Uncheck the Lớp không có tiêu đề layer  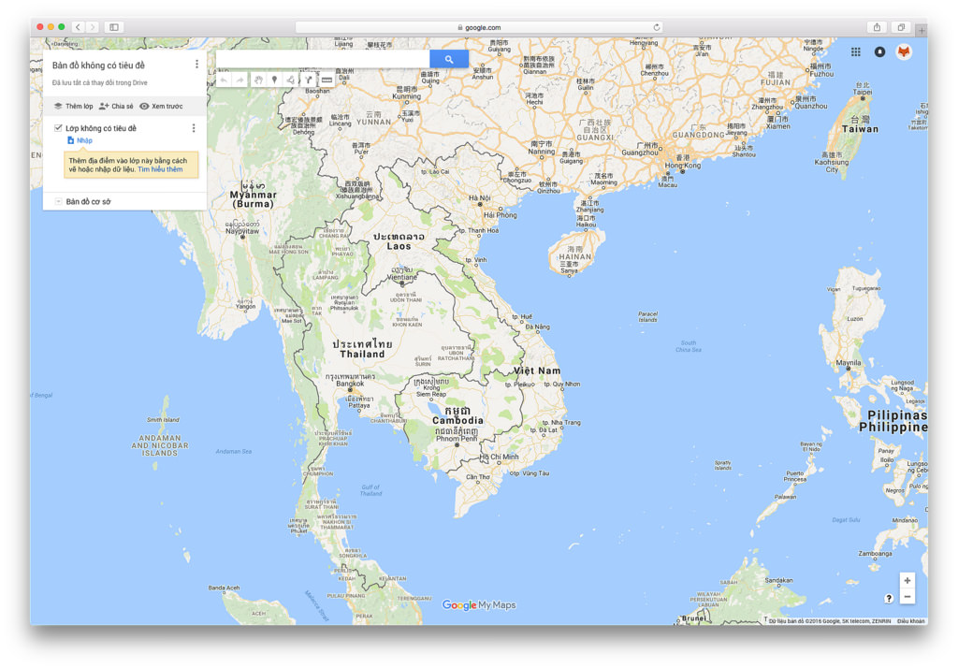[x=58, y=128]
